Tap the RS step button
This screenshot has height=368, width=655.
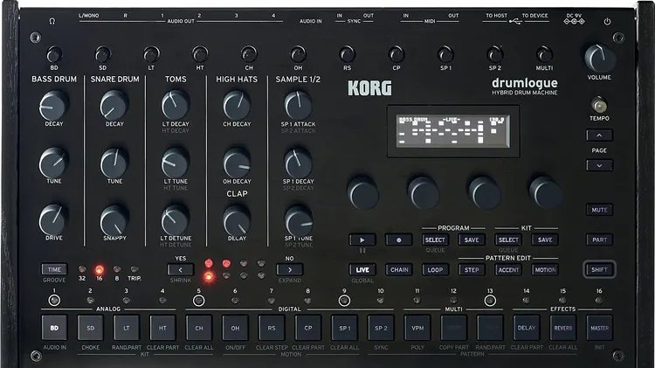272,328
